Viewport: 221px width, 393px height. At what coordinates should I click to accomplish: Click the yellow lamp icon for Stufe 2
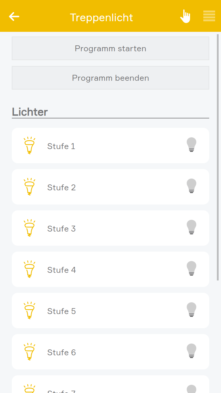click(x=29, y=187)
